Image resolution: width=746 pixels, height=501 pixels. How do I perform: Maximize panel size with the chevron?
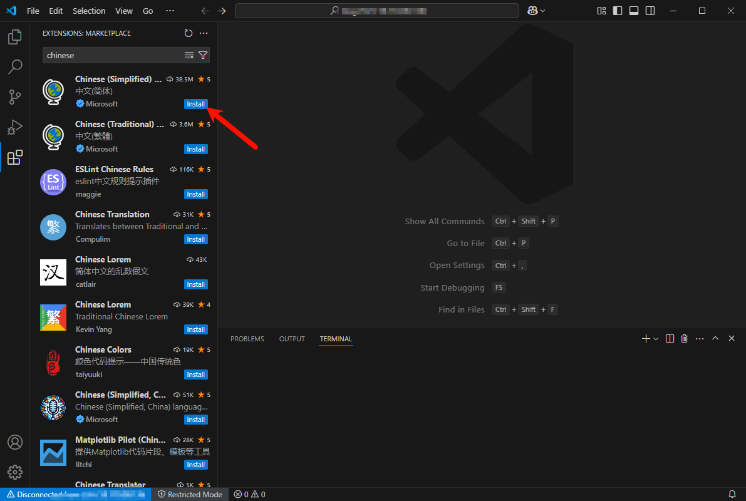coord(715,339)
